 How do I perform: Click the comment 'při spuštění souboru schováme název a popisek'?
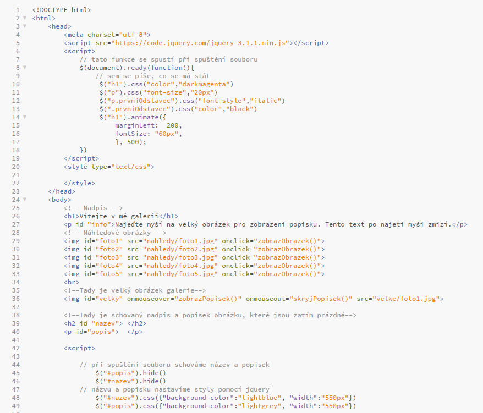pyautogui.click(x=174, y=365)
